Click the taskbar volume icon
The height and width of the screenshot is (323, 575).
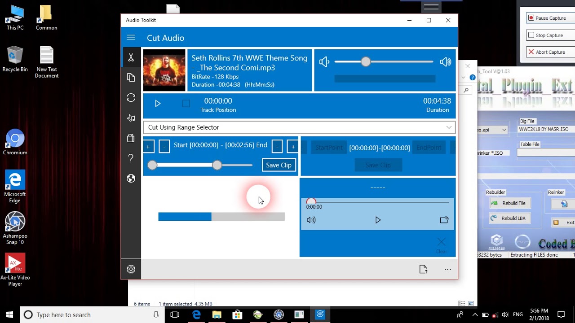click(505, 314)
